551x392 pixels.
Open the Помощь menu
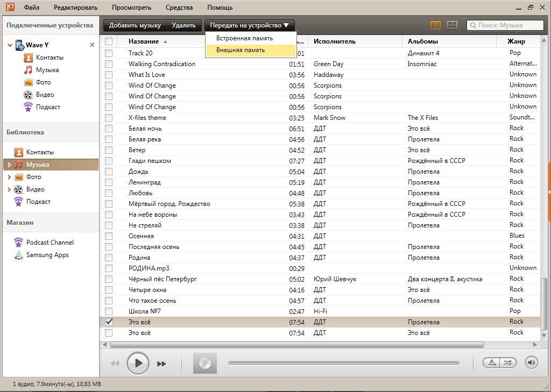tap(220, 8)
